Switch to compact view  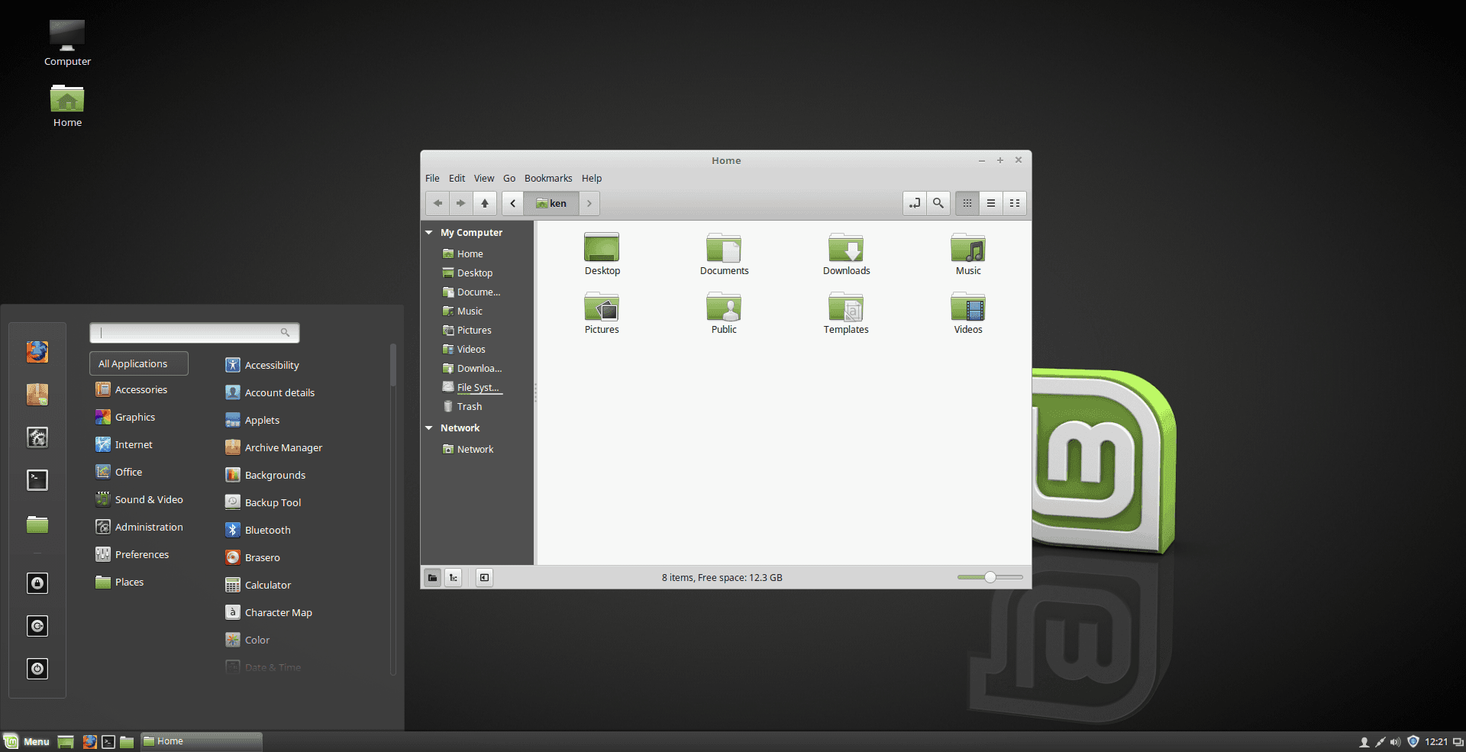click(x=1015, y=203)
